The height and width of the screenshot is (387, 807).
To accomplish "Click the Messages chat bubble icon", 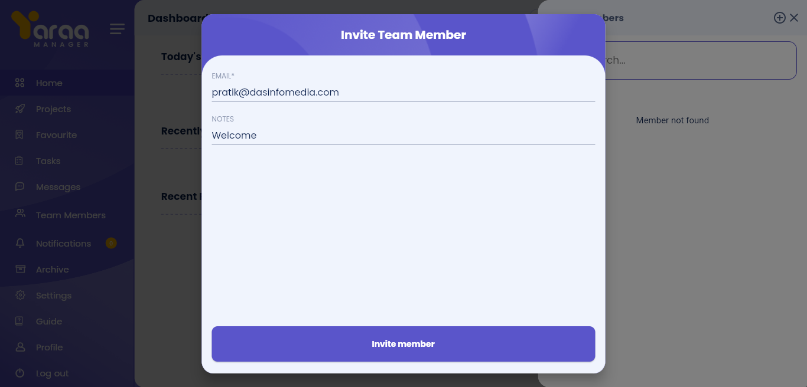I will [20, 187].
